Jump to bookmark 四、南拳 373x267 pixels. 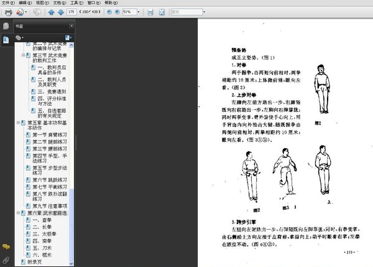pyautogui.click(x=42, y=241)
